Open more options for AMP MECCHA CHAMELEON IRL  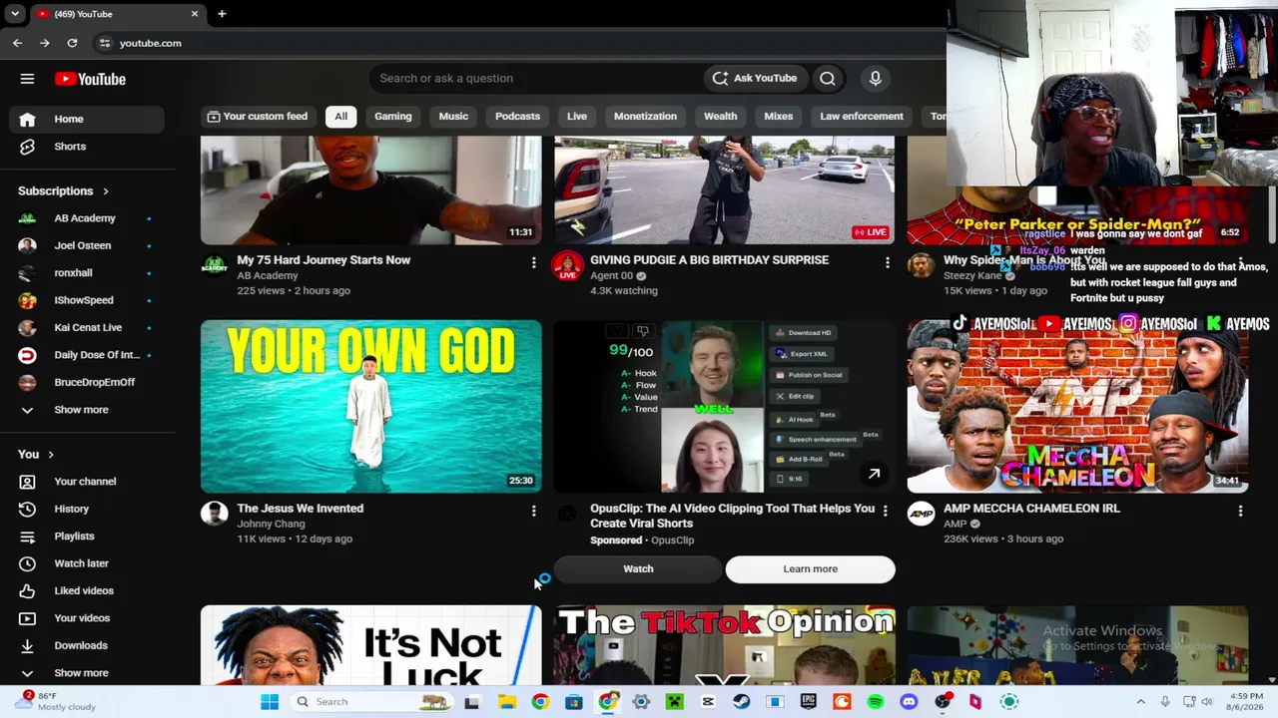(x=1240, y=512)
